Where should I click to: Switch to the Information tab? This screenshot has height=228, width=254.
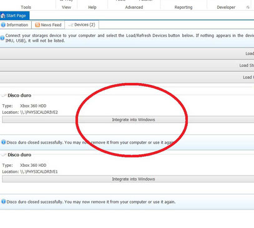[x=16, y=25]
